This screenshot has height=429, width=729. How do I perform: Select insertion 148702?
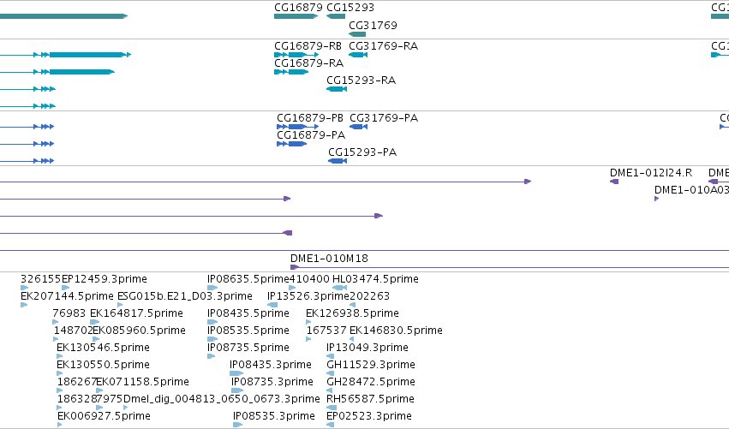click(x=57, y=339)
